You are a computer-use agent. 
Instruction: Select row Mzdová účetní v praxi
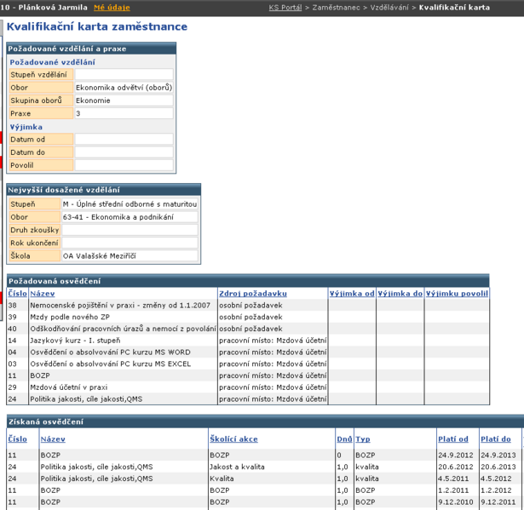[x=248, y=387]
